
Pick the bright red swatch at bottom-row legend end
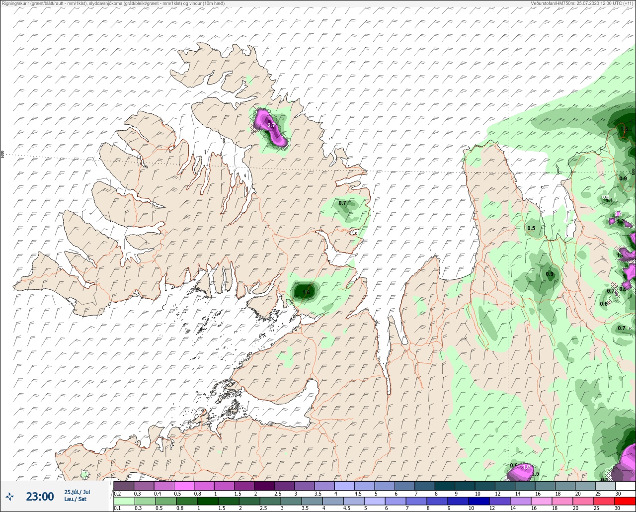[x=625, y=501]
